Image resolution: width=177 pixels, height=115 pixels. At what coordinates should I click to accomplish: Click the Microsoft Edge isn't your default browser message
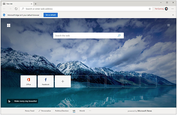point(23,15)
